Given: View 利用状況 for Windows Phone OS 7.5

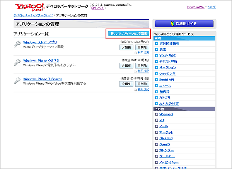Looking at the screenshot, I should [x=143, y=71].
